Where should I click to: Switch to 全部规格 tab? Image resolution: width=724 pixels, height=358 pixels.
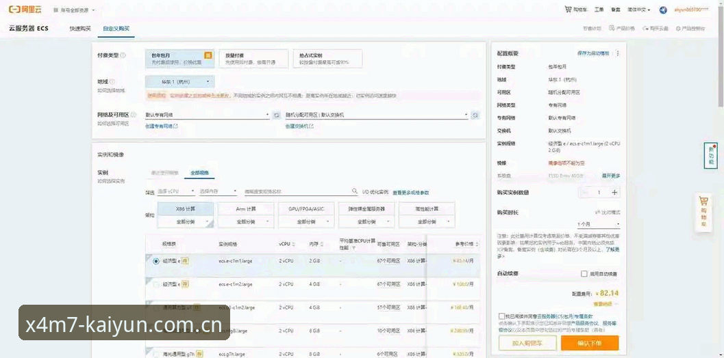coord(199,173)
